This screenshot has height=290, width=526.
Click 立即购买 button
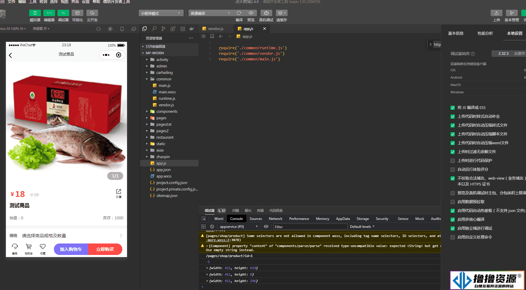[105, 249]
